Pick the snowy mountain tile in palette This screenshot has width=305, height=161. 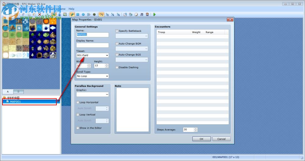tap(53, 55)
